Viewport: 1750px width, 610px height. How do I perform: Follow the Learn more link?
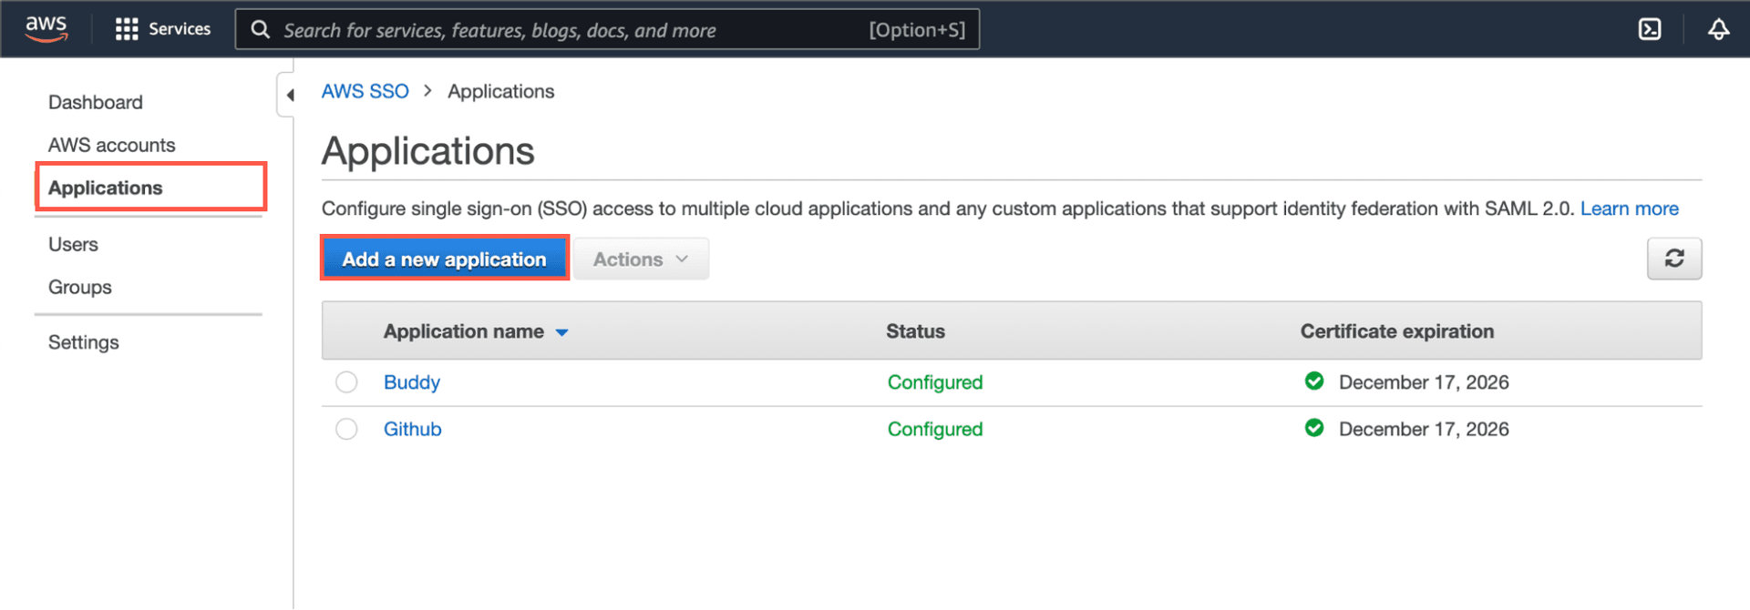pyautogui.click(x=1629, y=208)
